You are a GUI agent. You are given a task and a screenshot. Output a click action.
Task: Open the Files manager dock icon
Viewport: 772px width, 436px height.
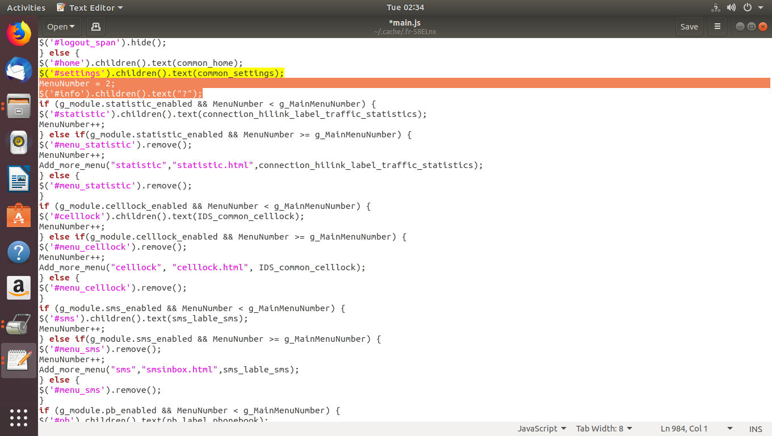click(x=19, y=106)
